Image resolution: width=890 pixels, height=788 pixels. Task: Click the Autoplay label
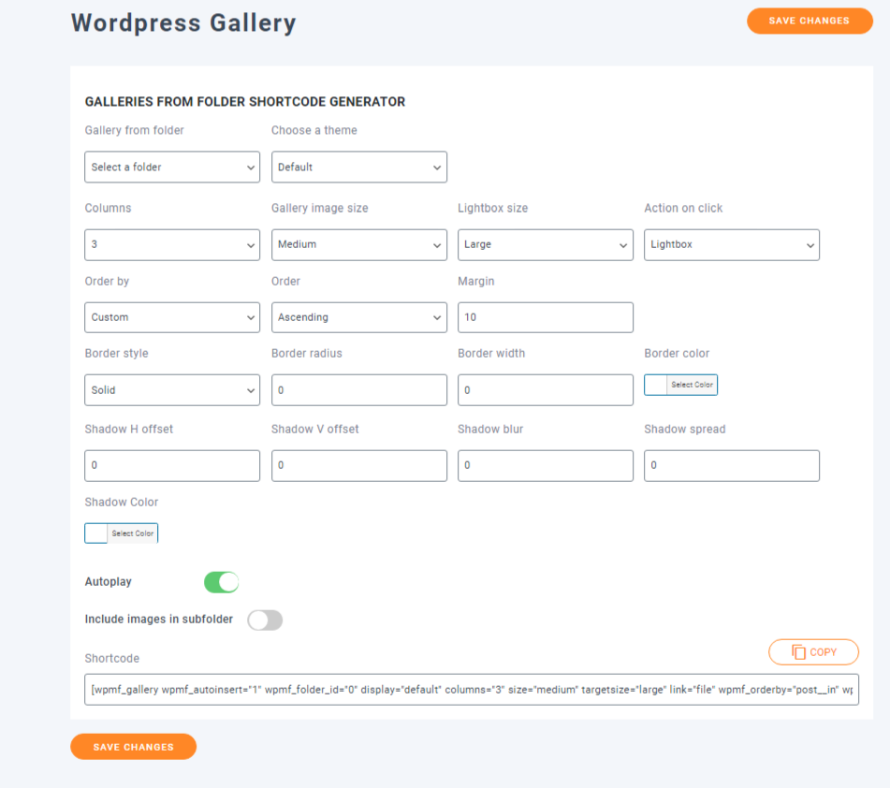pyautogui.click(x=108, y=582)
